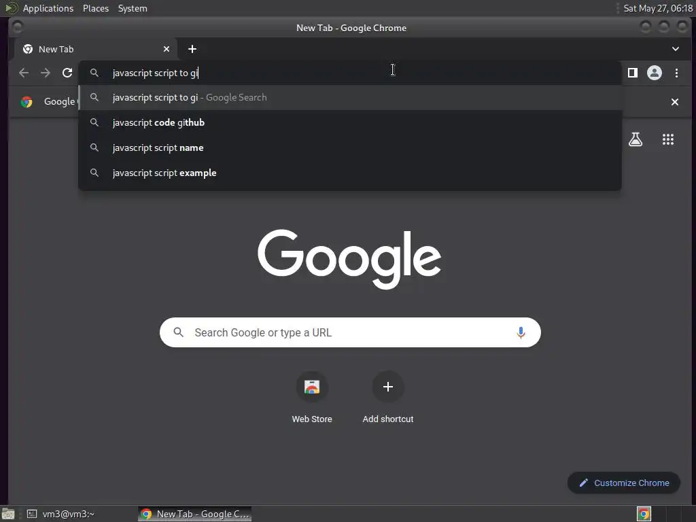Screen dimensions: 696x522
Task: Open the Google apps grid
Action: (x=668, y=139)
